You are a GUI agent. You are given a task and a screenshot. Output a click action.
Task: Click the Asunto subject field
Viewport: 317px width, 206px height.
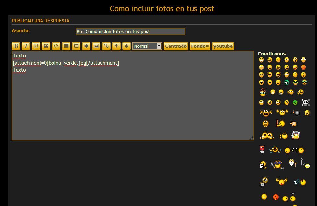click(x=130, y=31)
